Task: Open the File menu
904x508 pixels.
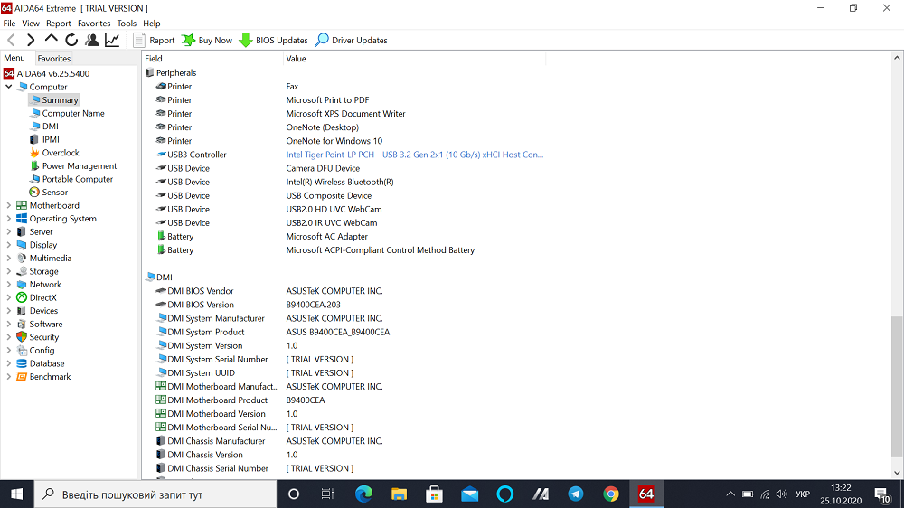Action: [x=9, y=24]
